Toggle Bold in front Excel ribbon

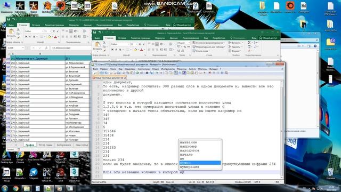pyautogui.click(x=112, y=50)
